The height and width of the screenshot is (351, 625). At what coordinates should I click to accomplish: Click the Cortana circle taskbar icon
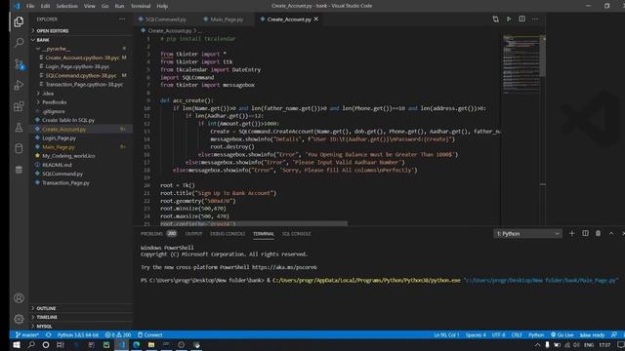[46, 344]
